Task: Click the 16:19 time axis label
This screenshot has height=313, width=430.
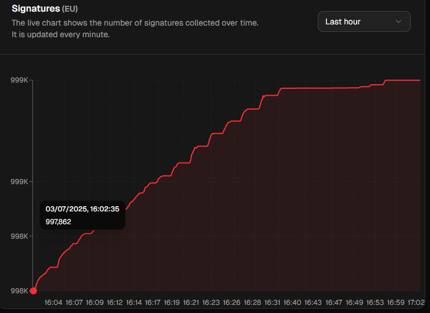Action: point(172,303)
